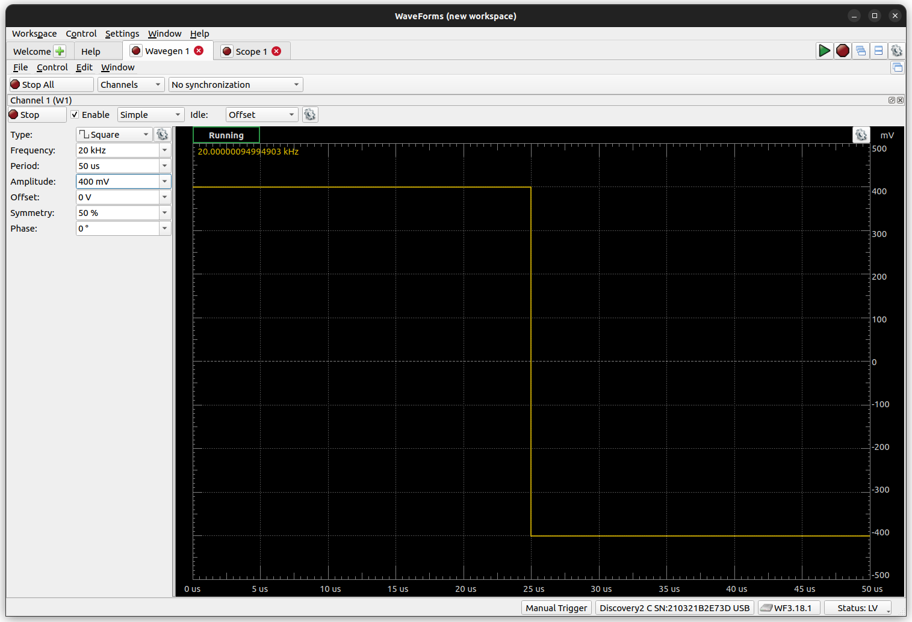The height and width of the screenshot is (622, 912).
Task: Close the Wavegen 1 tab
Action: (199, 51)
